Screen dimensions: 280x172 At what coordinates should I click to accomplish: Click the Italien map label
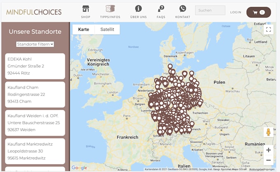point(184,166)
